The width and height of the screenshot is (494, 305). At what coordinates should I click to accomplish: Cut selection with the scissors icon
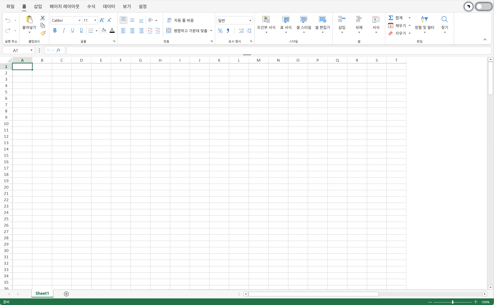(x=43, y=18)
